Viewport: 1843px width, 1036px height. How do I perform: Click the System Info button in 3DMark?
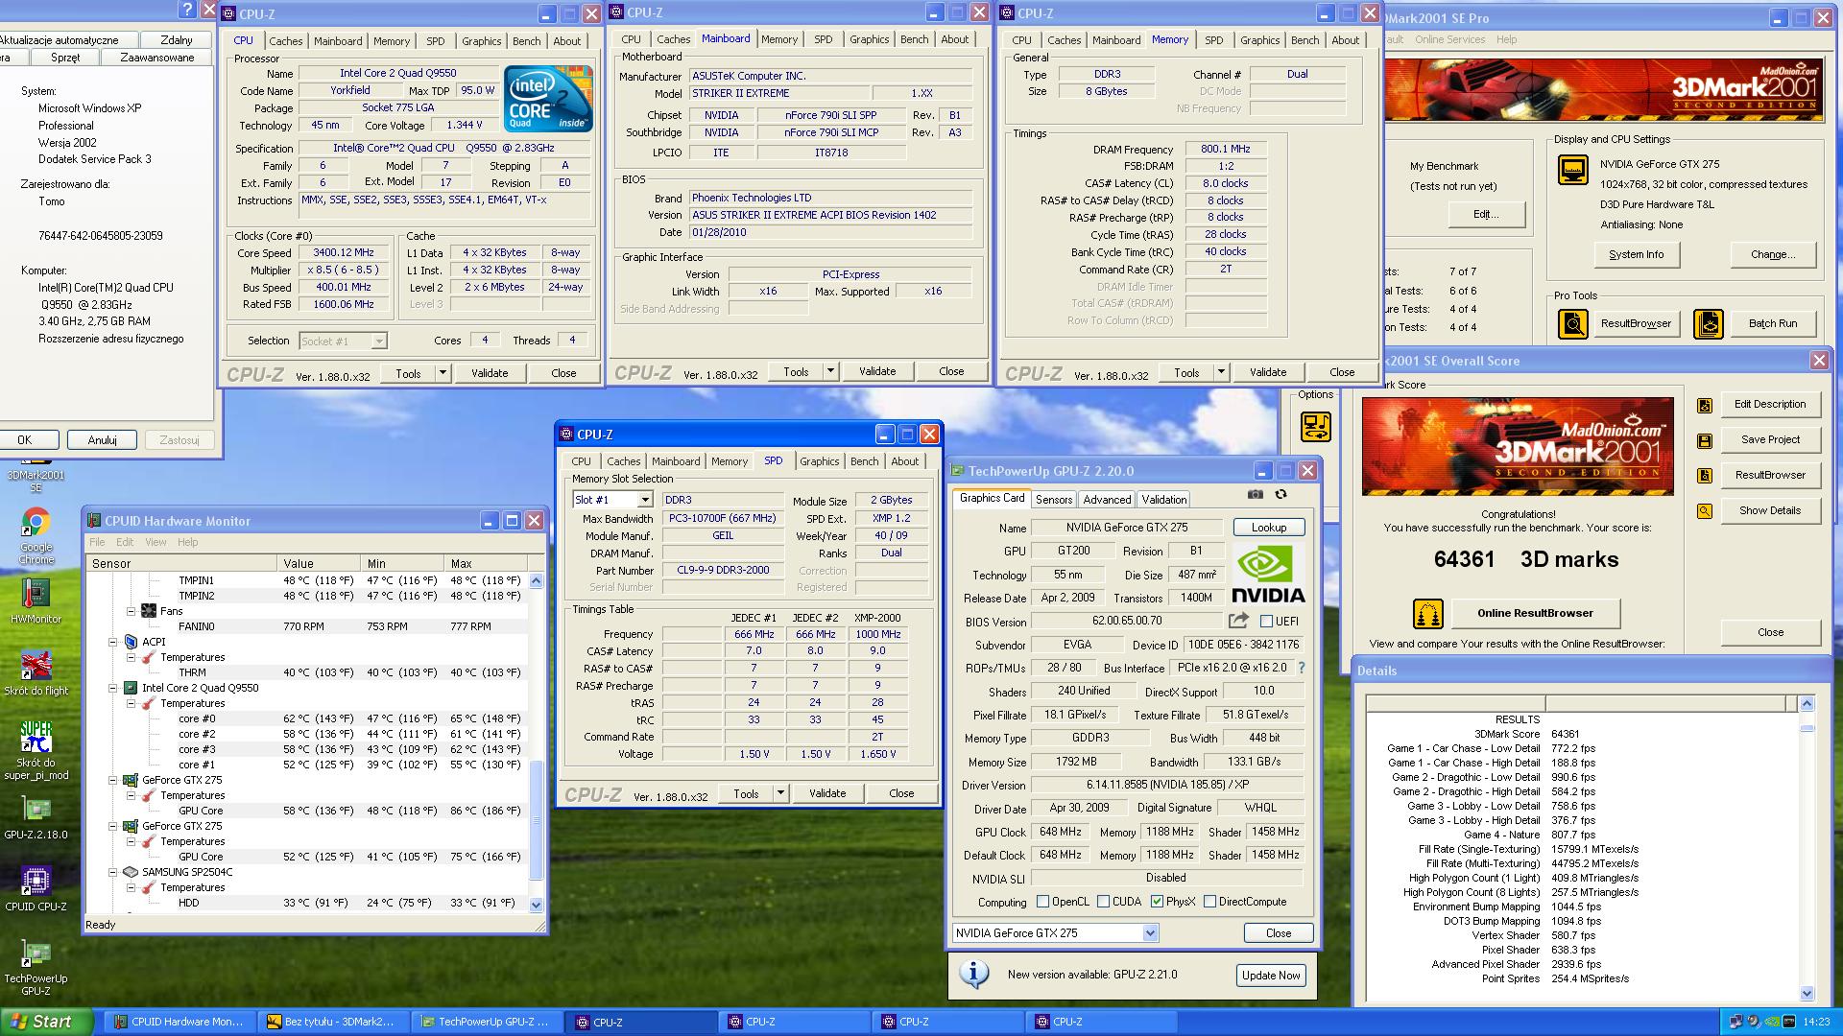[1636, 254]
